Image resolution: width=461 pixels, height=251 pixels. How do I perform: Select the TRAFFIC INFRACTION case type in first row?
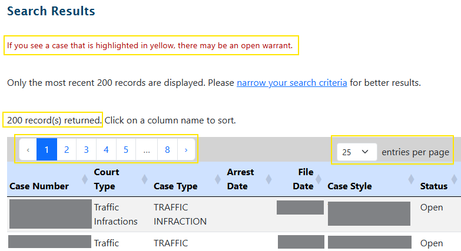180,215
